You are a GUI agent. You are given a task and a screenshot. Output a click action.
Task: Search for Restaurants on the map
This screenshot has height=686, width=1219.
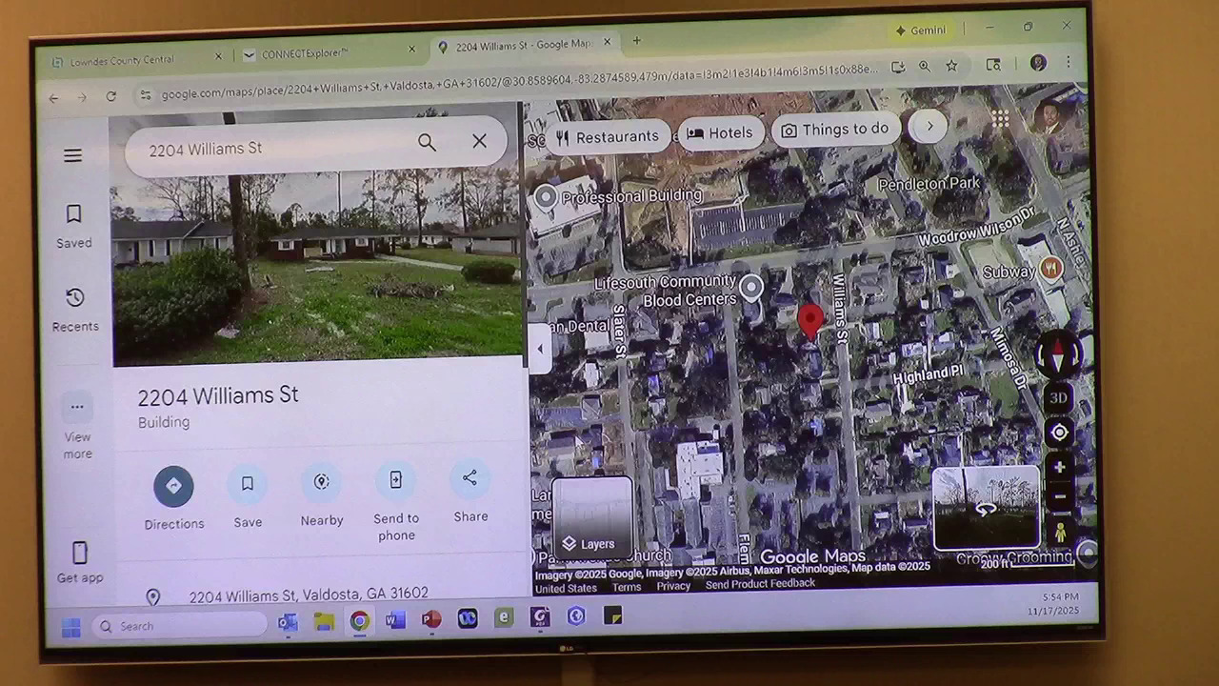(x=608, y=135)
